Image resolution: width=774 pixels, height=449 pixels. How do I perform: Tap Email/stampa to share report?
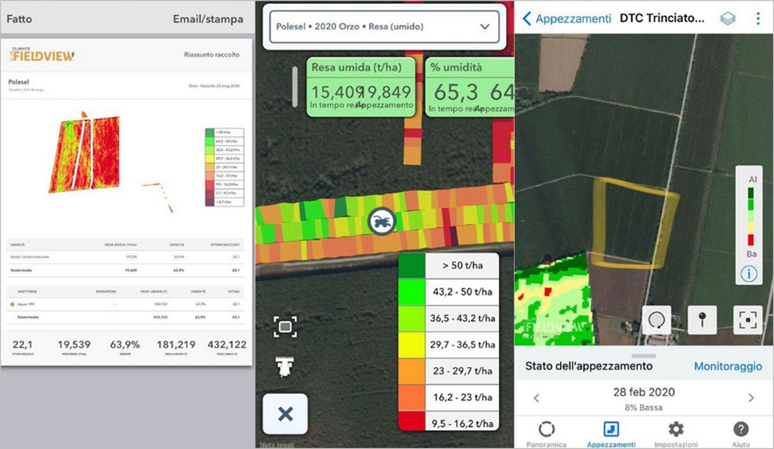coord(208,19)
